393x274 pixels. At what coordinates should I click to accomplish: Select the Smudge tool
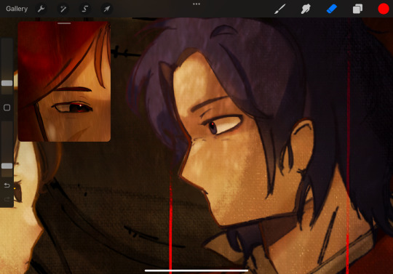[x=306, y=9]
